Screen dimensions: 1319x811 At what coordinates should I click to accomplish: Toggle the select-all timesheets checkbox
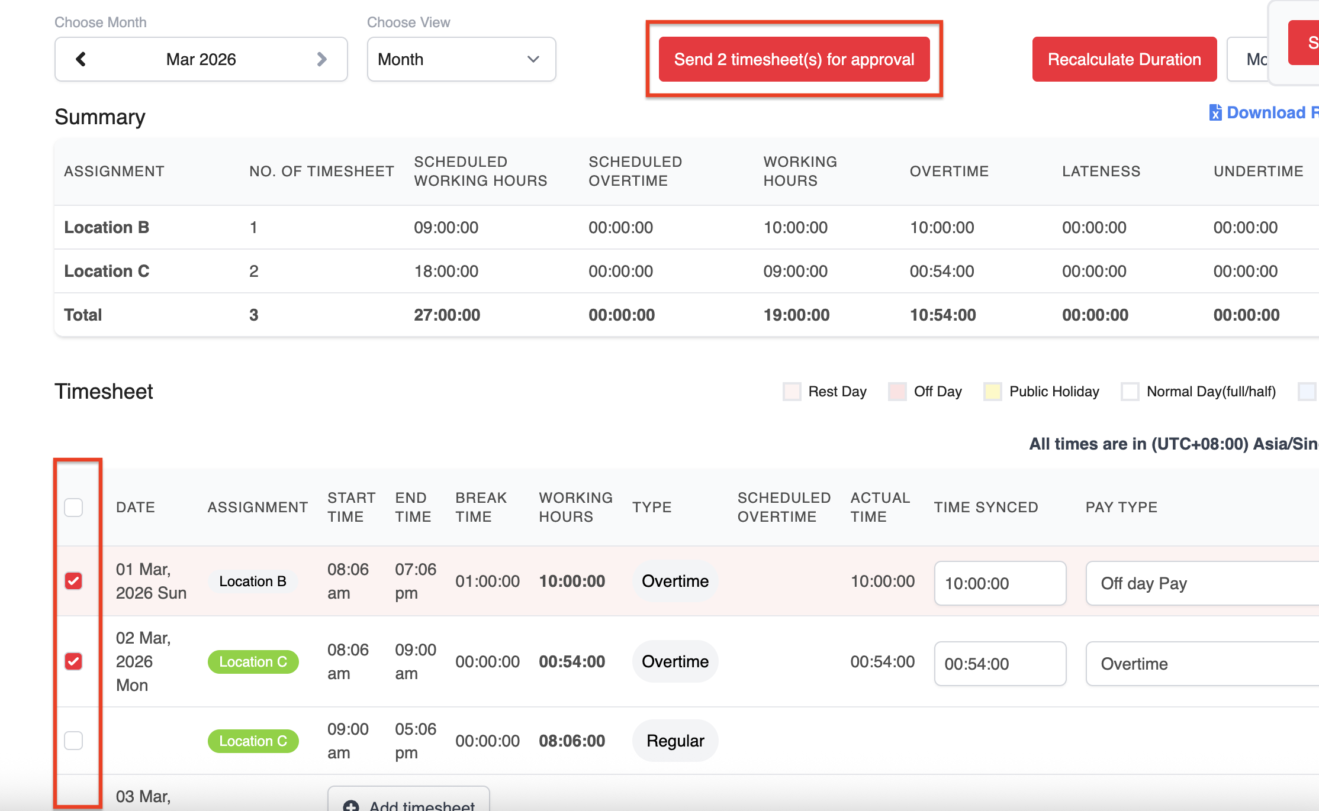click(73, 507)
